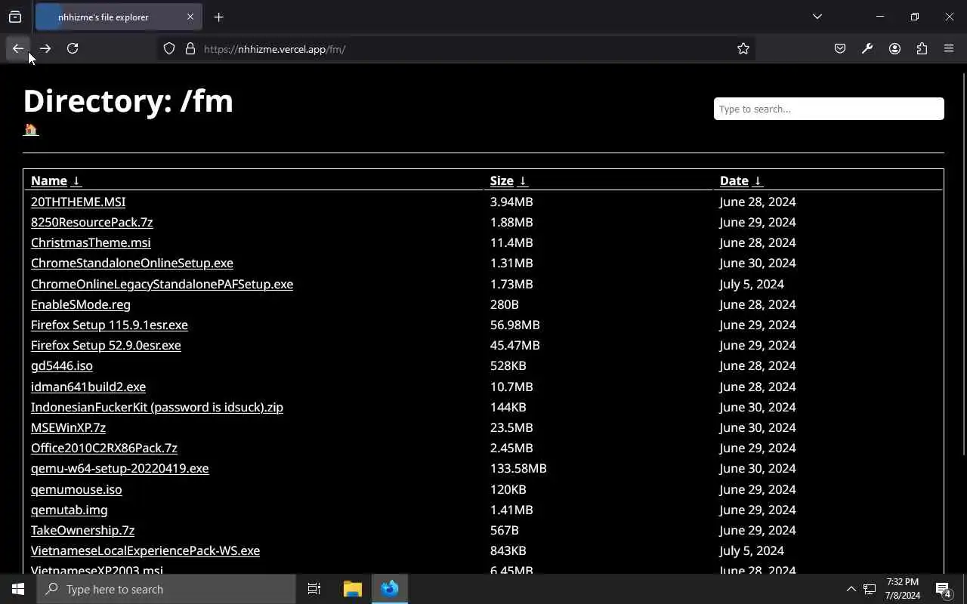Go forward using browser forward arrow
This screenshot has height=604, width=967.
coord(45,48)
